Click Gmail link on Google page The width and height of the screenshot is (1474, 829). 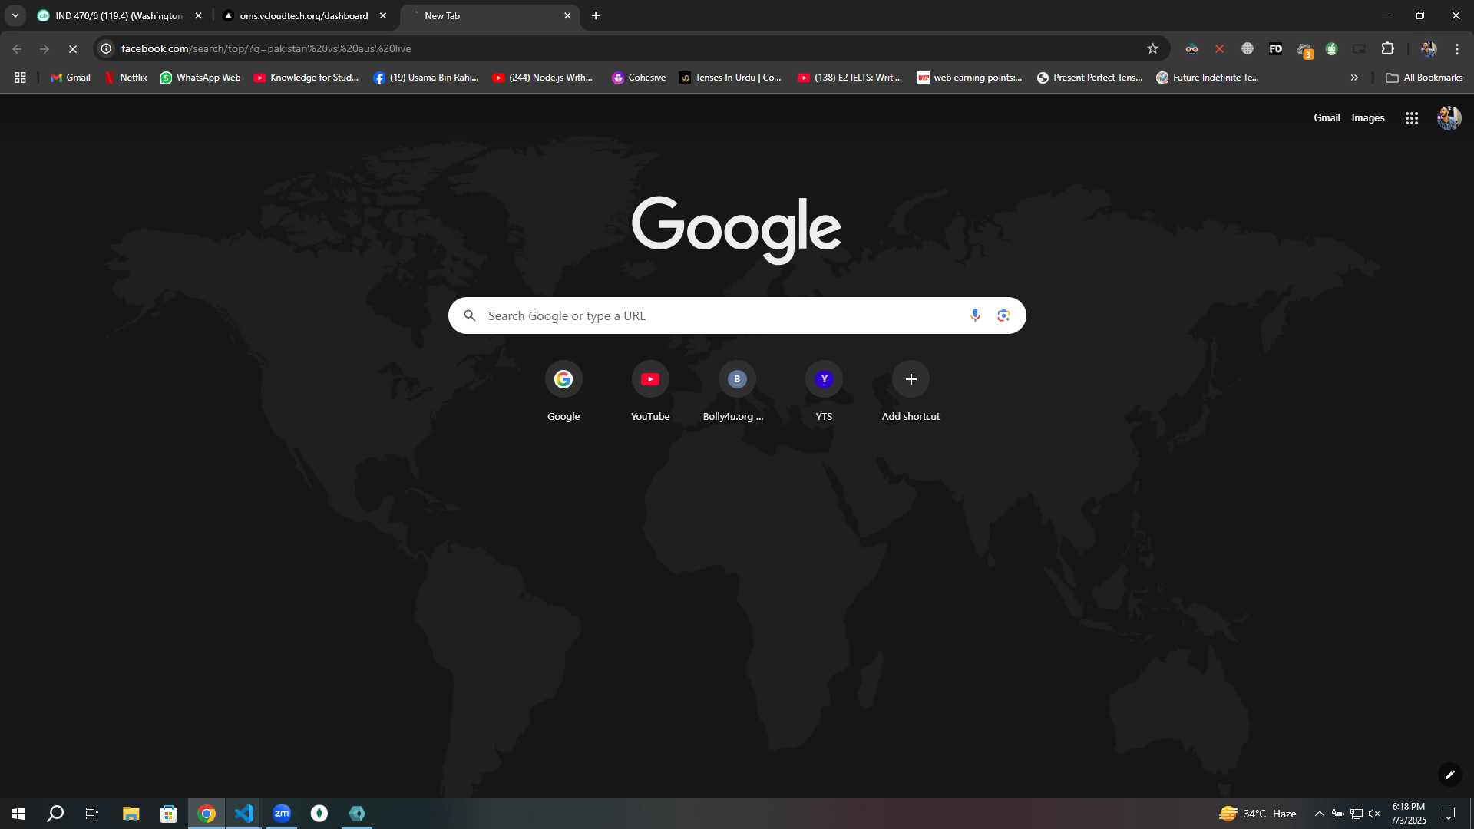pyautogui.click(x=1327, y=117)
